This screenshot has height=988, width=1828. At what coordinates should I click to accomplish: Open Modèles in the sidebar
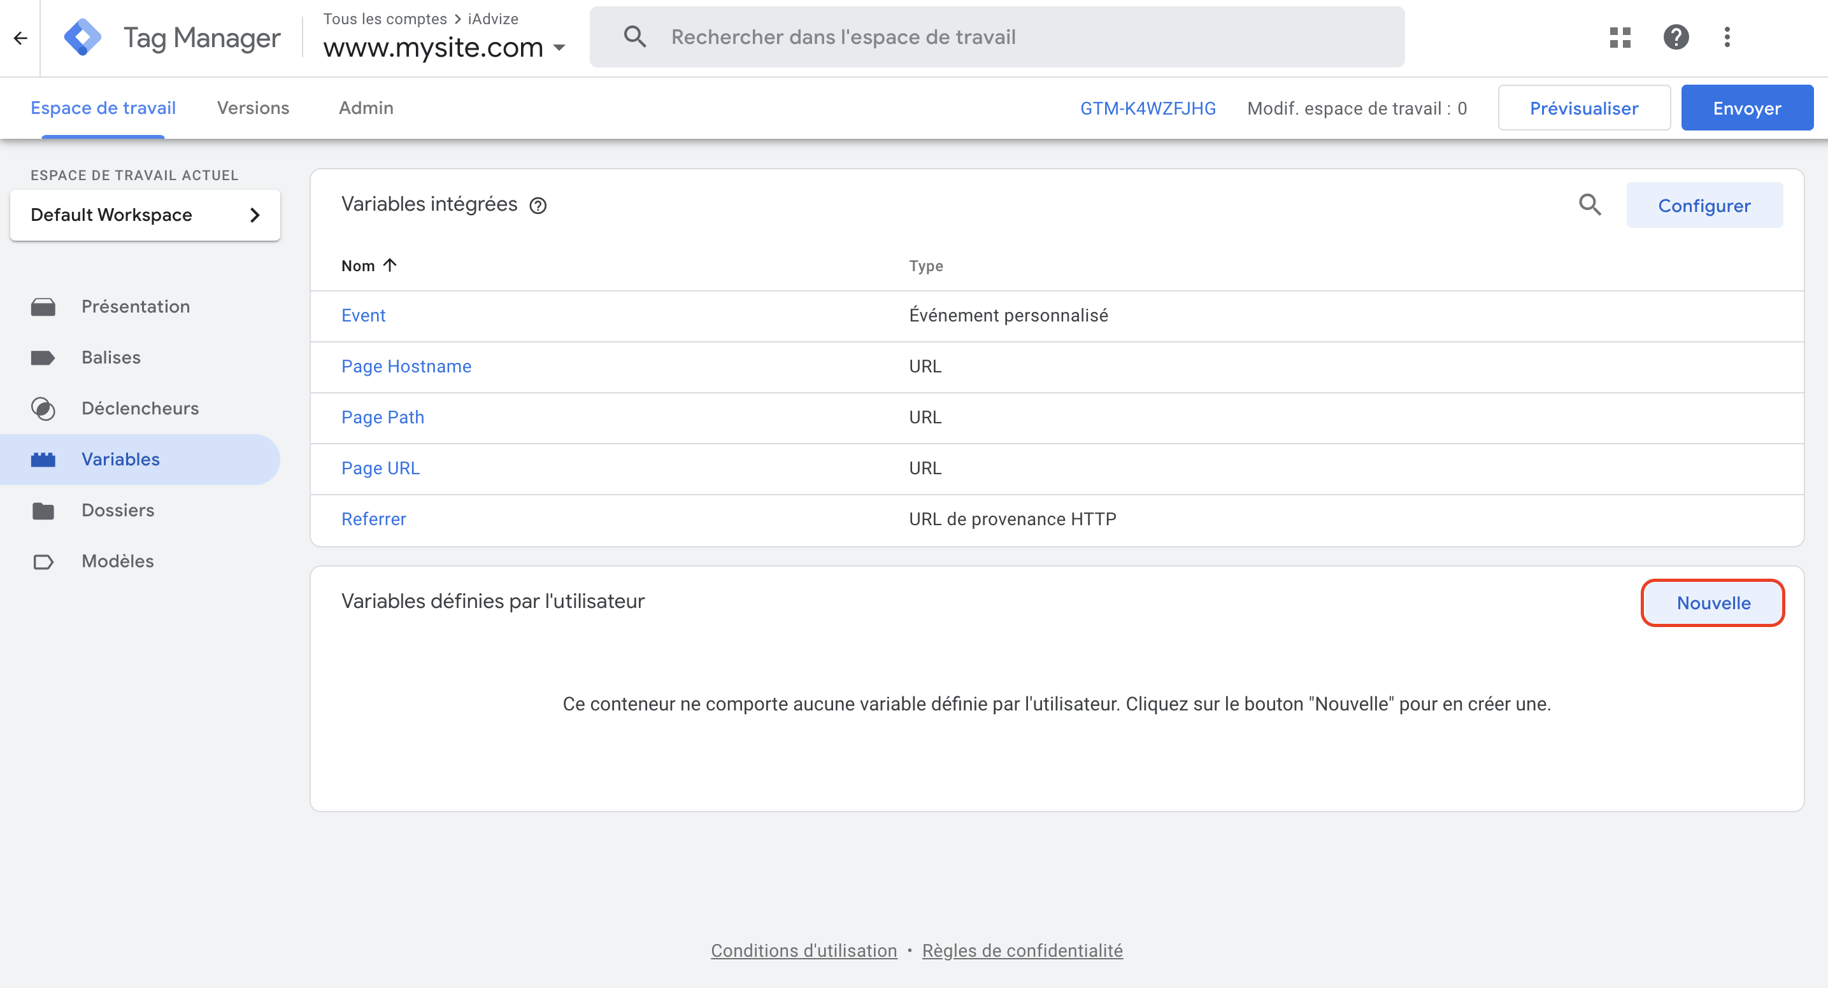click(117, 561)
